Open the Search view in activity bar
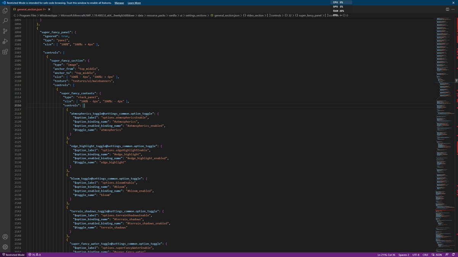This screenshot has width=458, height=257. [x=5, y=21]
